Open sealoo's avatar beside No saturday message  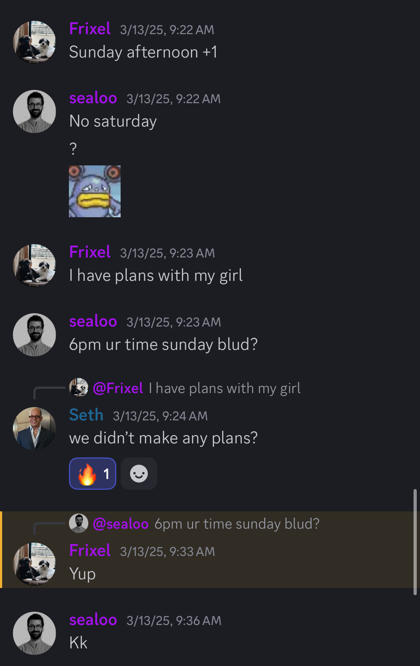pyautogui.click(x=34, y=111)
